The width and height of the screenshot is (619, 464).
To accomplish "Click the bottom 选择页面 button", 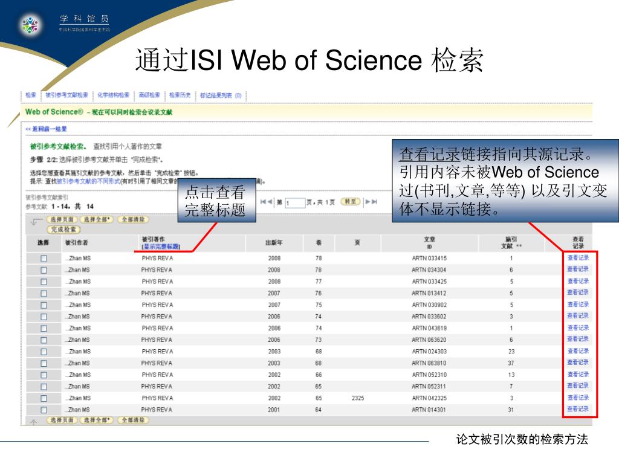I will pyautogui.click(x=62, y=420).
